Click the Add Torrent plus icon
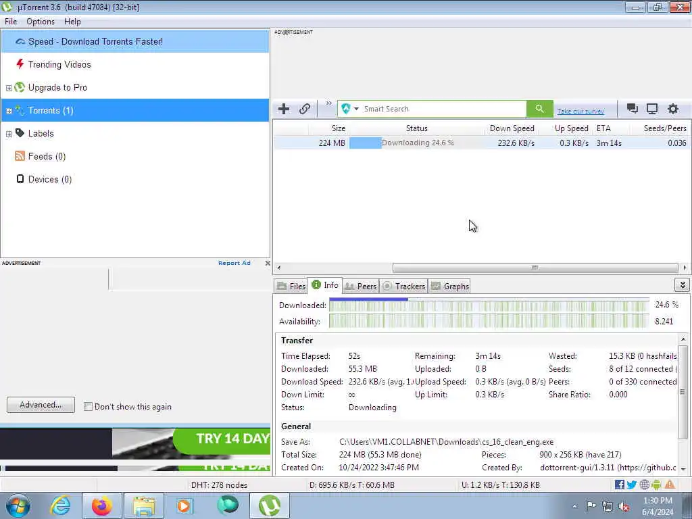 pyautogui.click(x=284, y=109)
